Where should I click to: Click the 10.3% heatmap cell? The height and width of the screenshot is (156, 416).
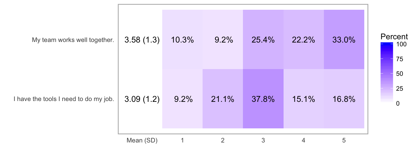pyautogui.click(x=182, y=40)
